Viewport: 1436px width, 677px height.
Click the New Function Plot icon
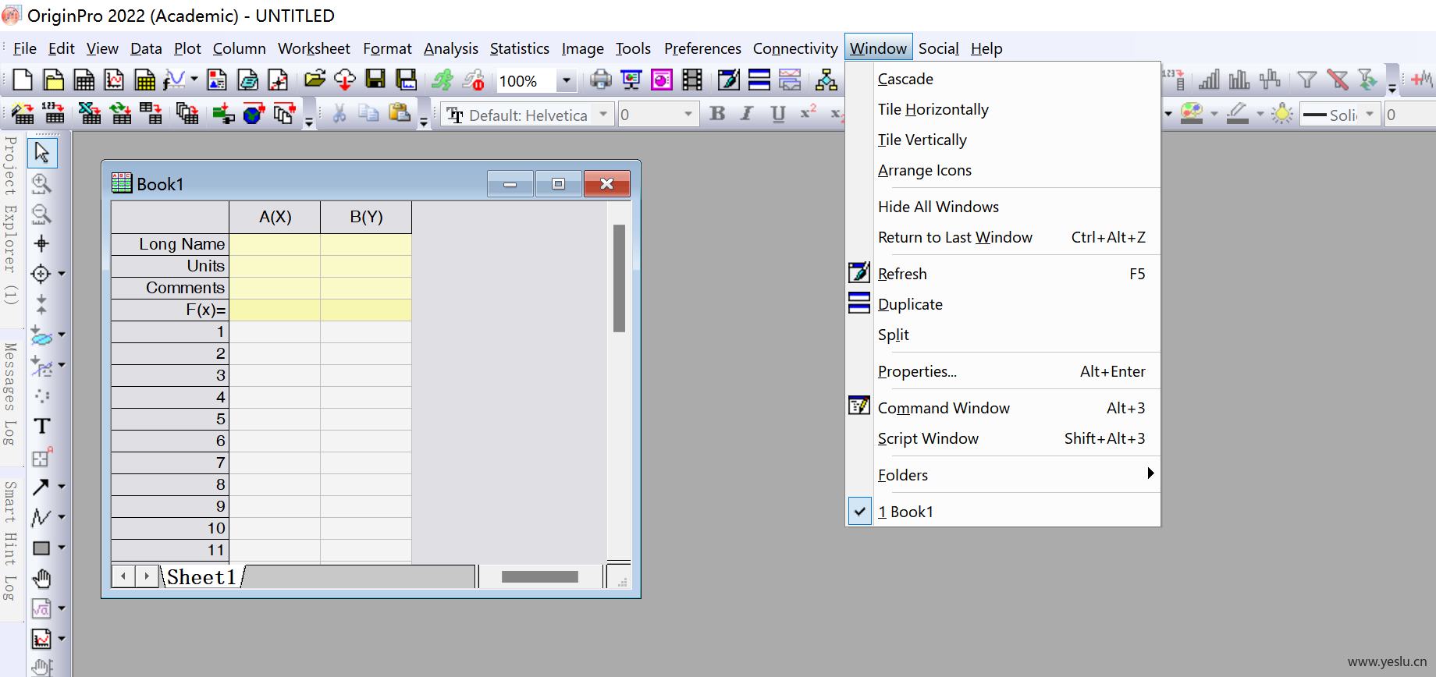[174, 80]
